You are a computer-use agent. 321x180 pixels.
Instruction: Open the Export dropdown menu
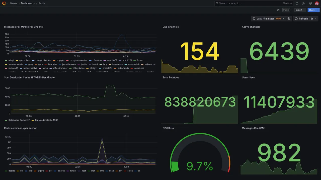pyautogui.click(x=300, y=10)
